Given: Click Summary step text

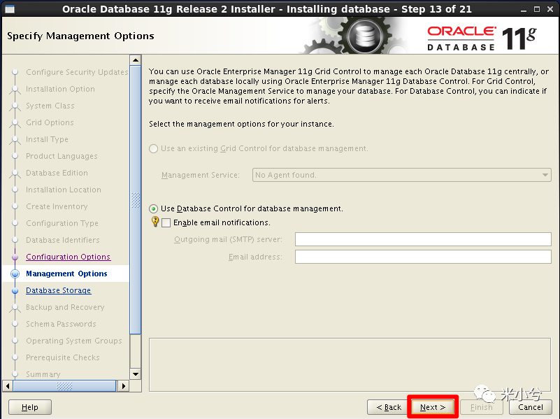Looking at the screenshot, I should click(43, 374).
